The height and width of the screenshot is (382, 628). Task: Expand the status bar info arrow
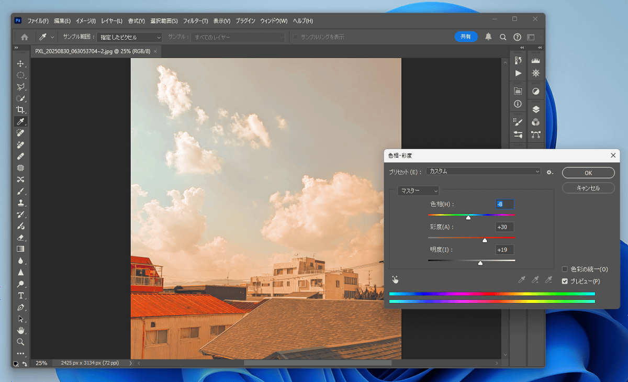point(130,363)
